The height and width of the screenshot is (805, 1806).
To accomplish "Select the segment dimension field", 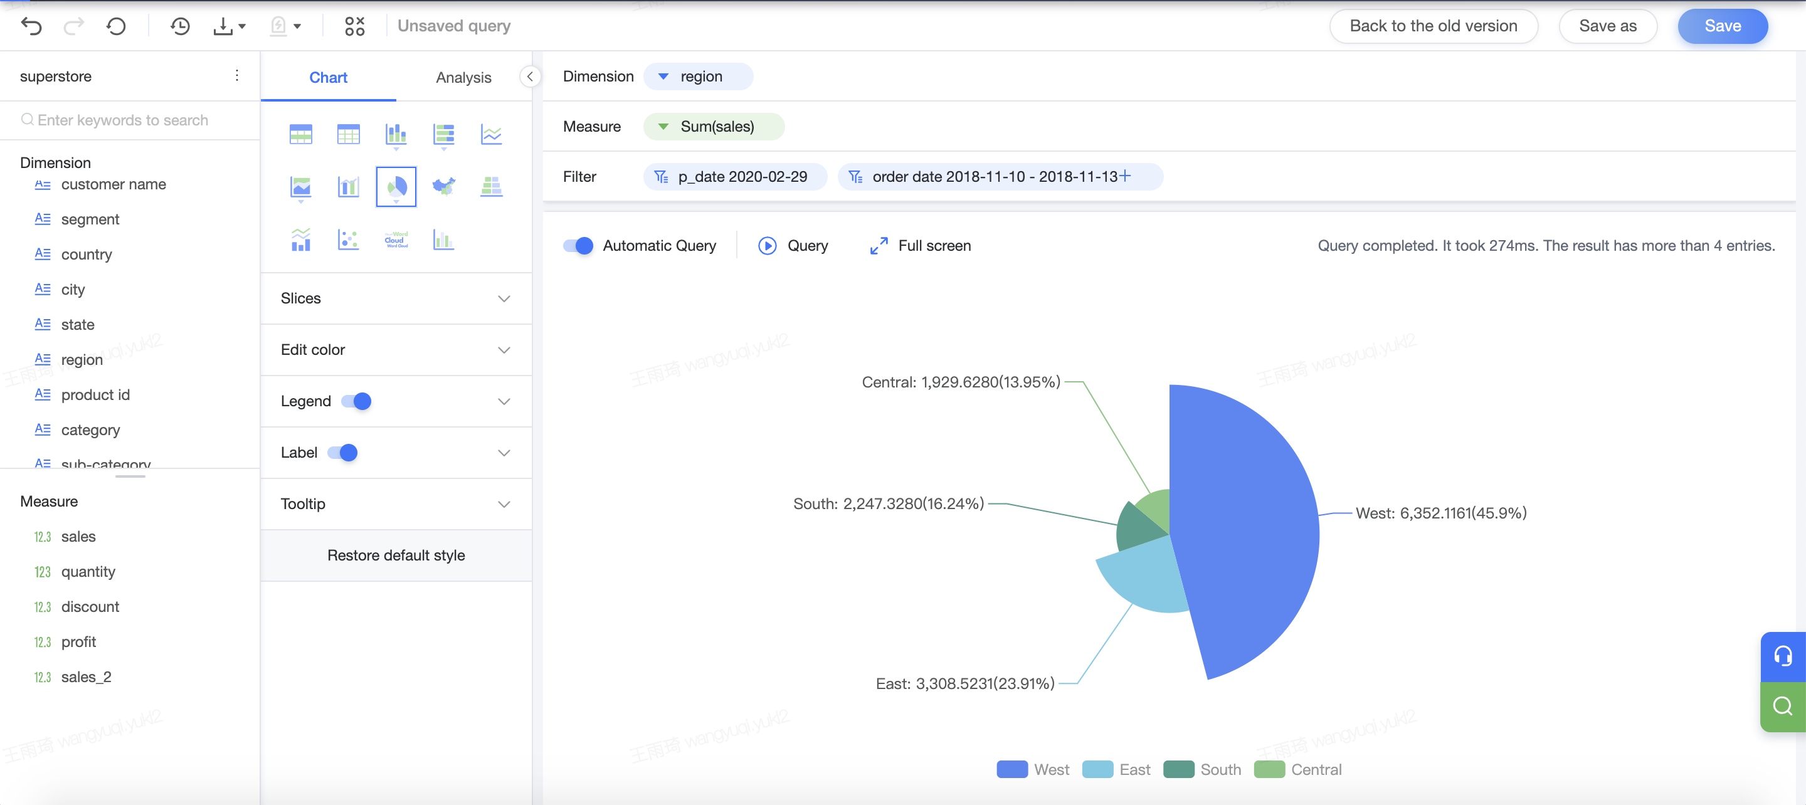I will click(90, 219).
